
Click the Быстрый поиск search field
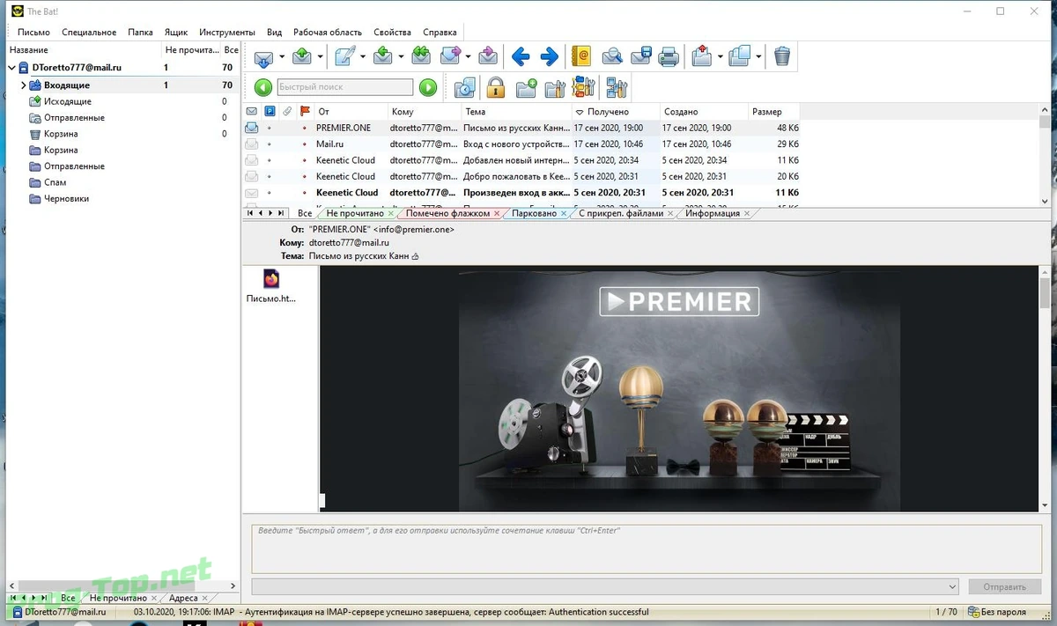coord(344,87)
